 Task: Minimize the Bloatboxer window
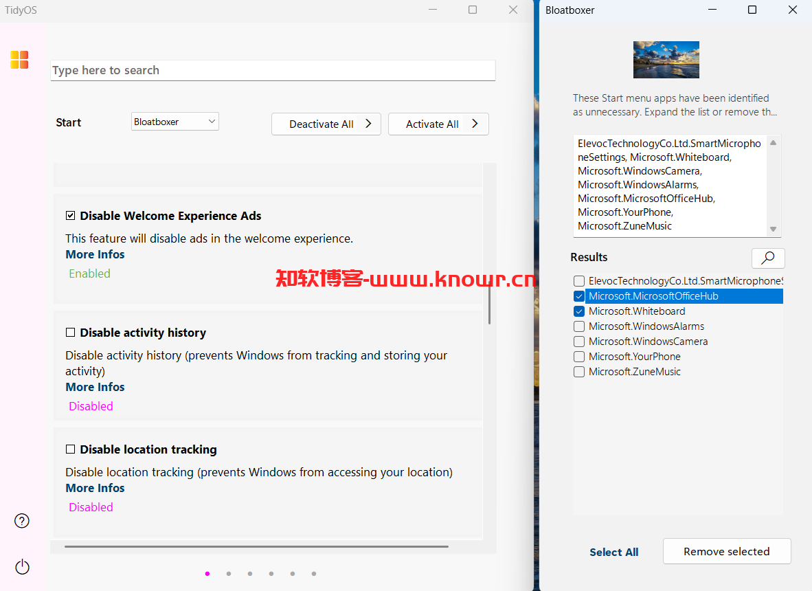click(x=712, y=10)
